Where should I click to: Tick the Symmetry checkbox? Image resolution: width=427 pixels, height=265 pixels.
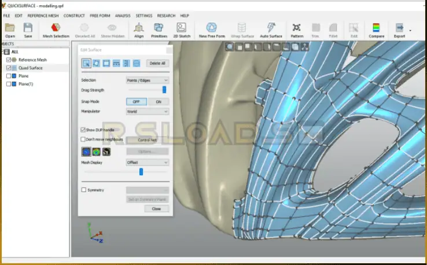(x=84, y=190)
